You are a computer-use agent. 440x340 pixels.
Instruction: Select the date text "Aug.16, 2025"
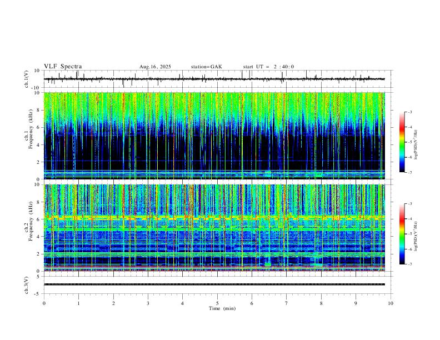point(155,67)
